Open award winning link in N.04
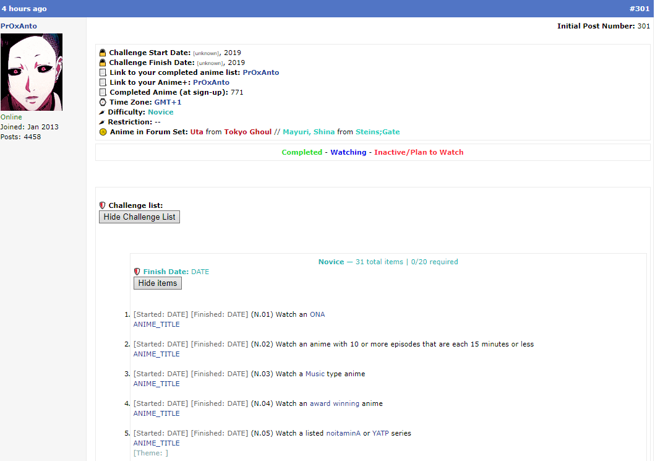The height and width of the screenshot is (461, 655). click(335, 403)
